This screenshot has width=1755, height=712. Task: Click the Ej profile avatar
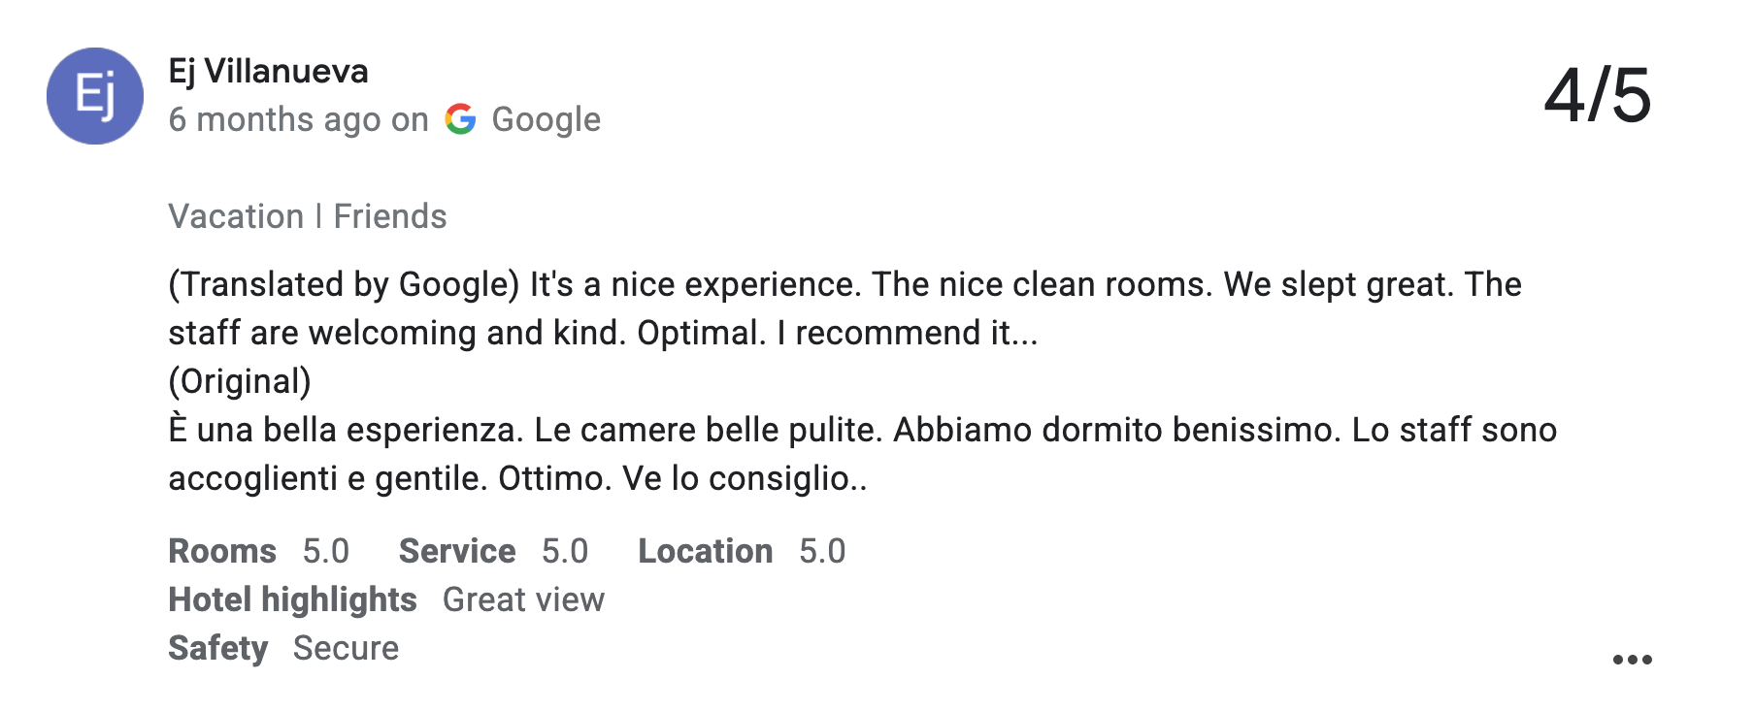click(95, 96)
